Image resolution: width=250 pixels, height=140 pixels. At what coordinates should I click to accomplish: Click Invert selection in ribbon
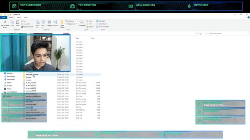point(102,27)
